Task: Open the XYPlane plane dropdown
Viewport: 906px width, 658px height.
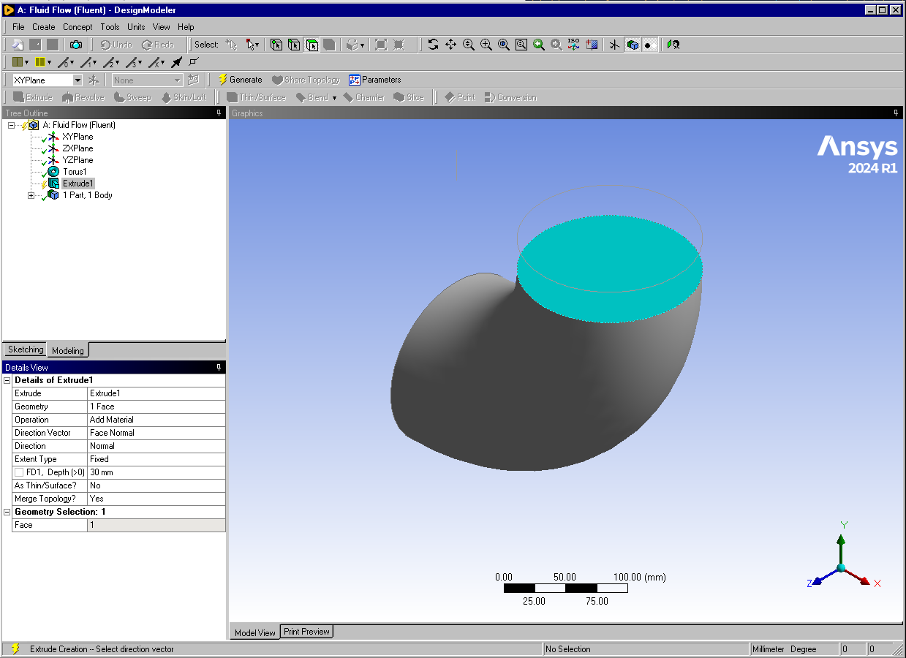Action: [x=78, y=80]
